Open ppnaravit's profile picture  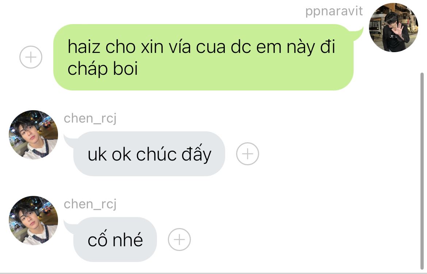393,27
